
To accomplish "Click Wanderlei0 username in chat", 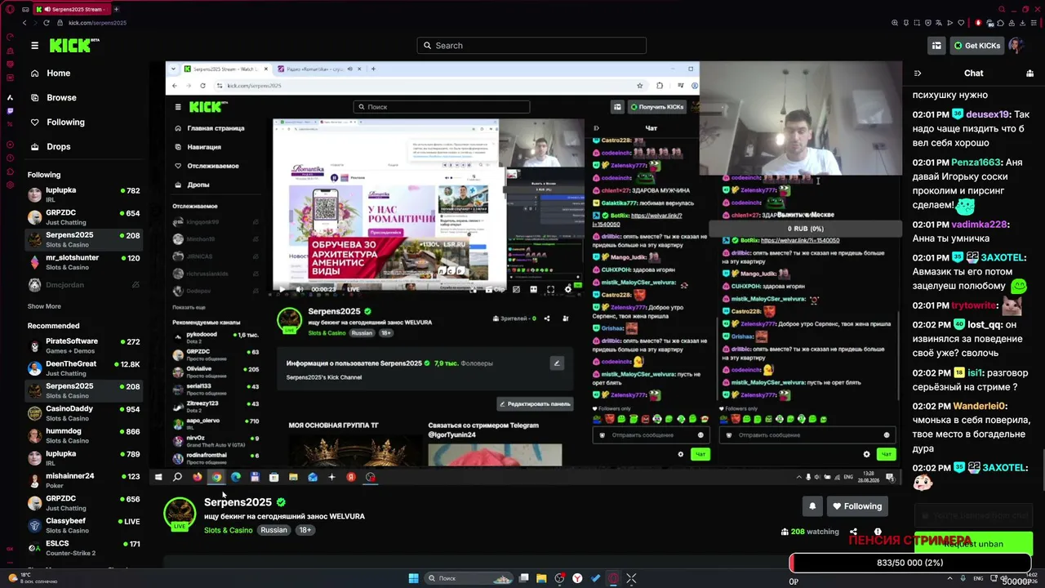I will tap(979, 406).
